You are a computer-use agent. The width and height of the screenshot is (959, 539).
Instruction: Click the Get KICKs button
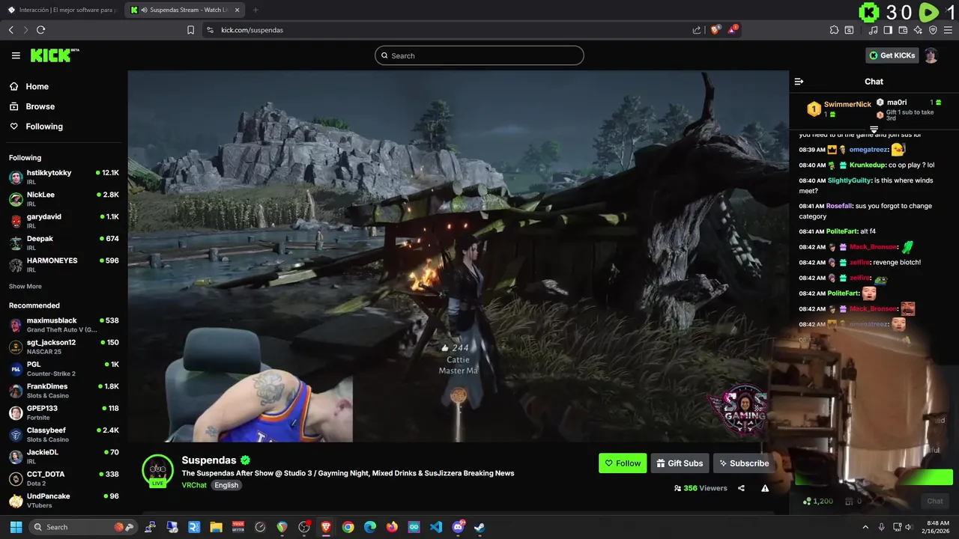[x=892, y=55]
